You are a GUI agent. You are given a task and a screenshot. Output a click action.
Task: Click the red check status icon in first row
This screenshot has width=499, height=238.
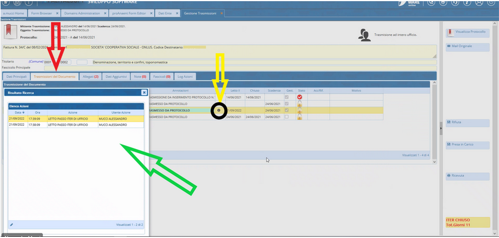299,97
